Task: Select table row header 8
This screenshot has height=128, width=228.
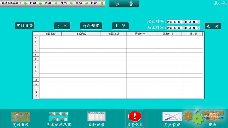Action: pyautogui.click(x=36, y=67)
